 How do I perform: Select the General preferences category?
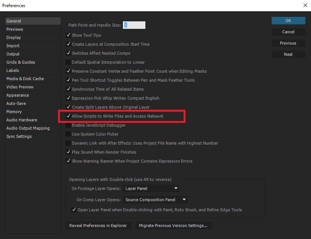click(33, 21)
